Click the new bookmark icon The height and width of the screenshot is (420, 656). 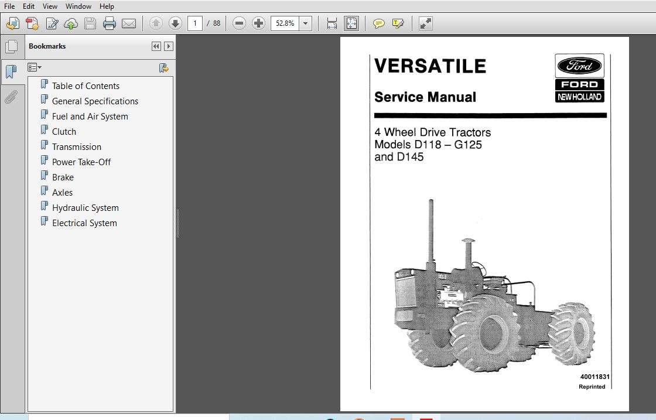tap(163, 68)
